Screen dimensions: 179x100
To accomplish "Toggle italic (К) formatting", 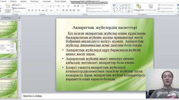I will tap(32, 10).
